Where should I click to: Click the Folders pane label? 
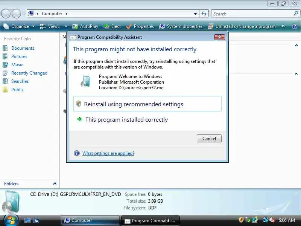11,184
